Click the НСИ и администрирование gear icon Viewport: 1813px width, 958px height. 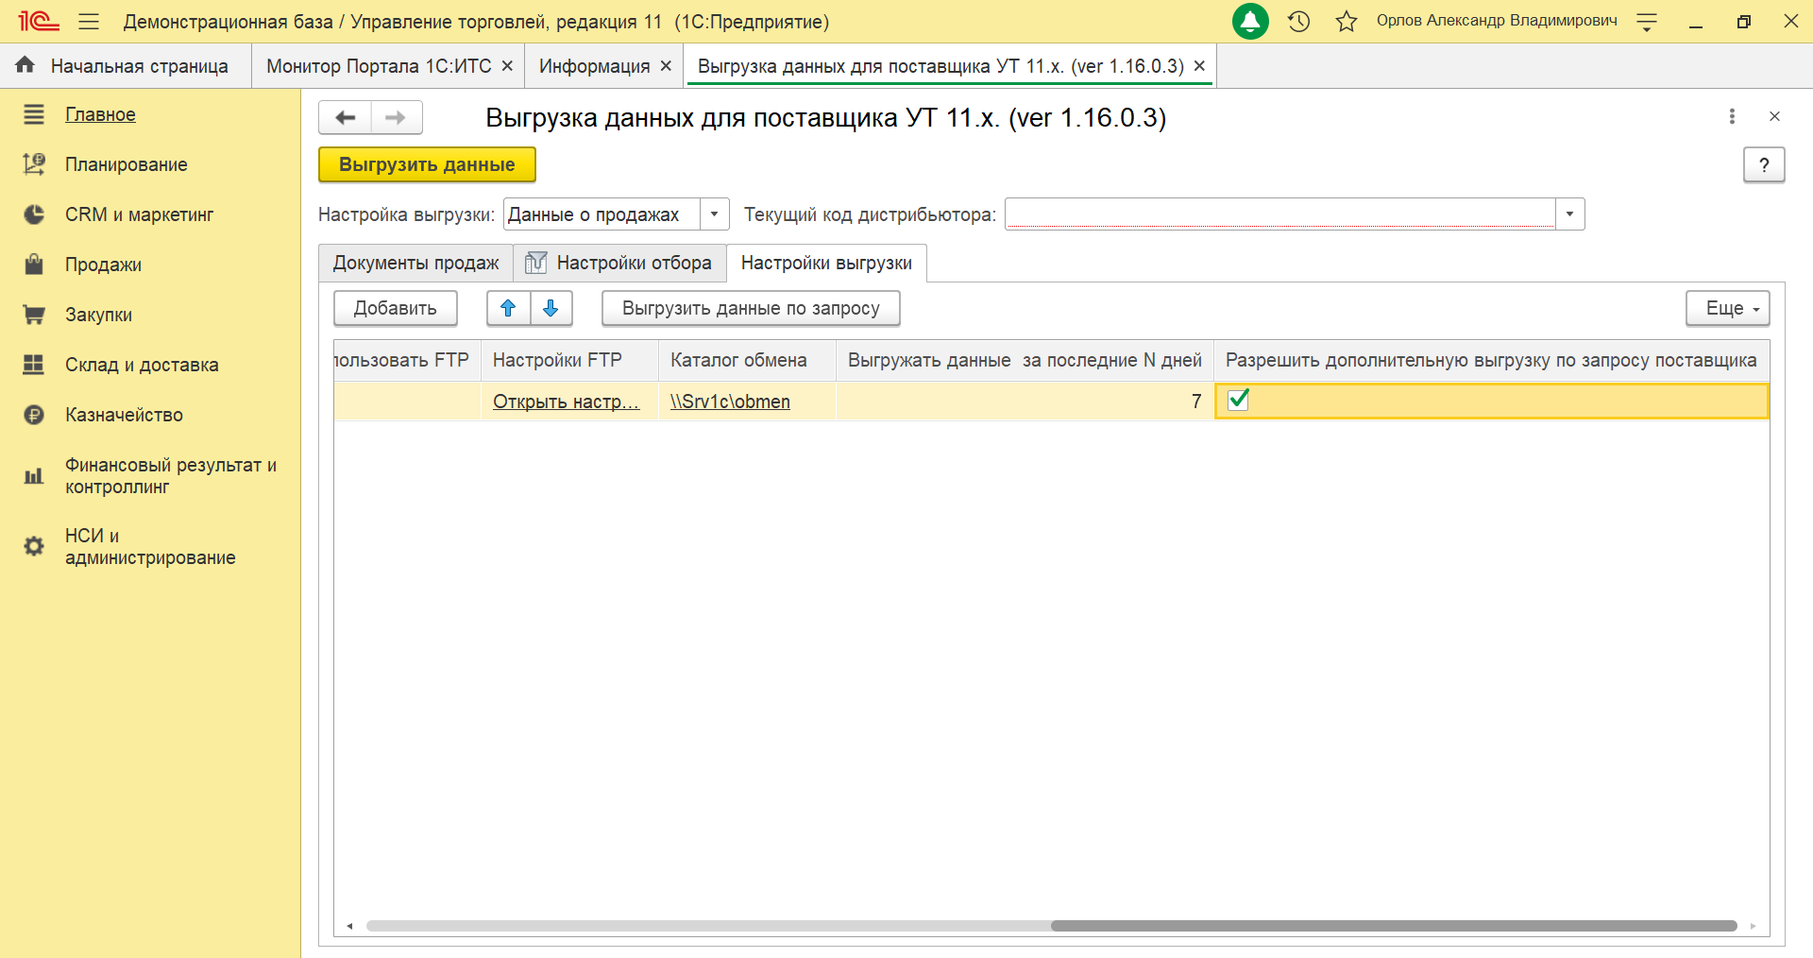tap(34, 546)
